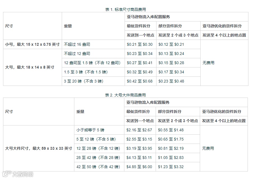The width and height of the screenshot is (254, 179).
Task: Select the price '$1.23 至 $3.32'
Action: tap(171, 167)
